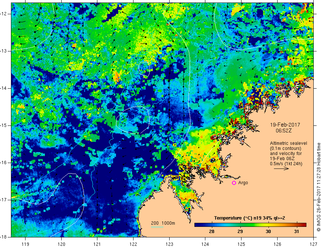The width and height of the screenshot is (321, 248).
Task: Click latitude axis label -12
Action: [x=4, y=14]
